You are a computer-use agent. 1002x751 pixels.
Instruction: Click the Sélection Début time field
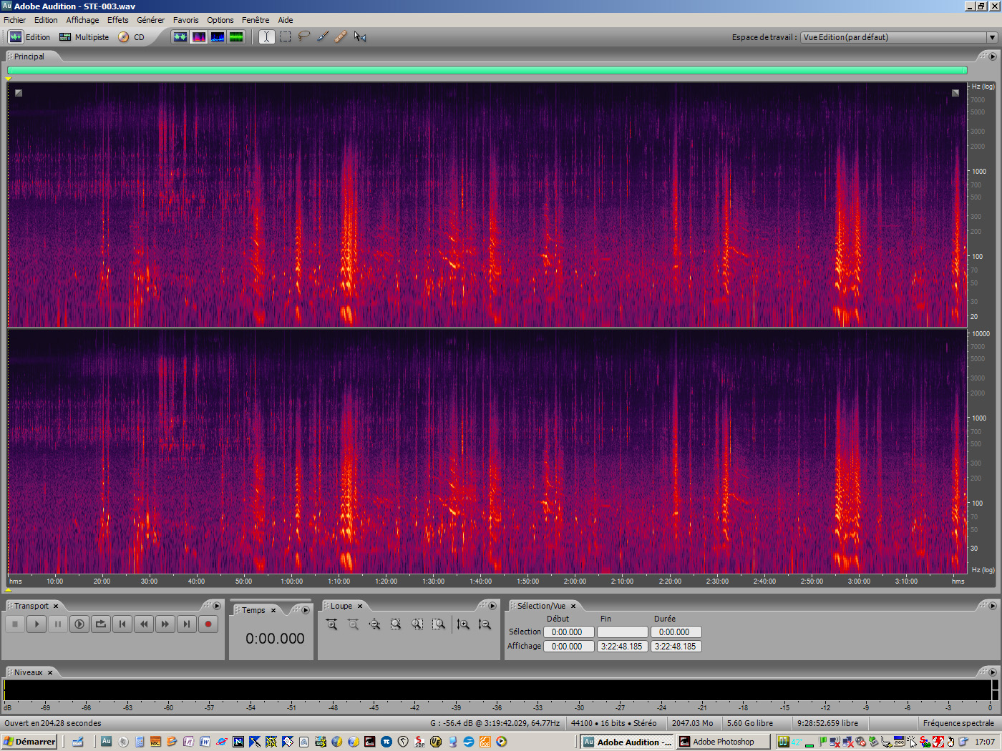point(568,632)
